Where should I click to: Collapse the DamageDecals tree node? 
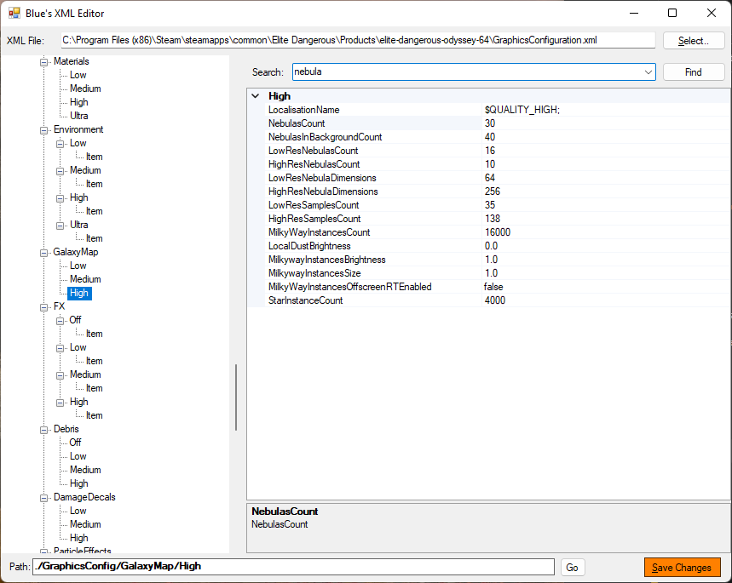[43, 498]
